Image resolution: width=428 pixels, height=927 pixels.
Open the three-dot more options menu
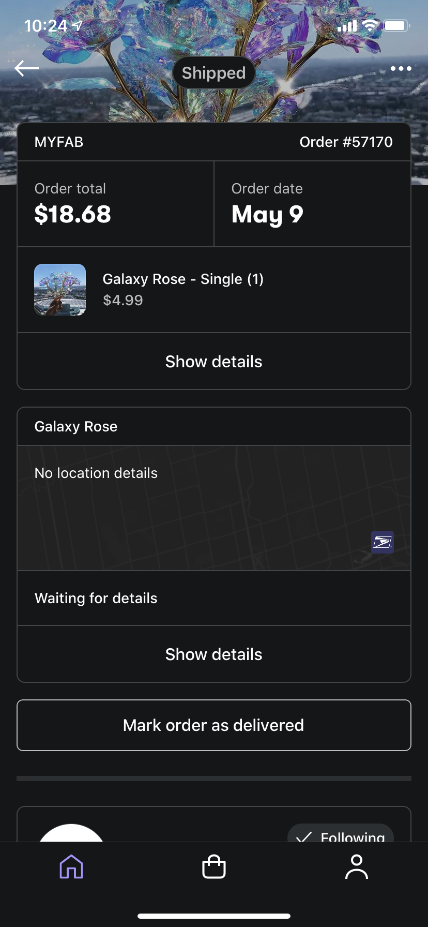click(x=401, y=68)
